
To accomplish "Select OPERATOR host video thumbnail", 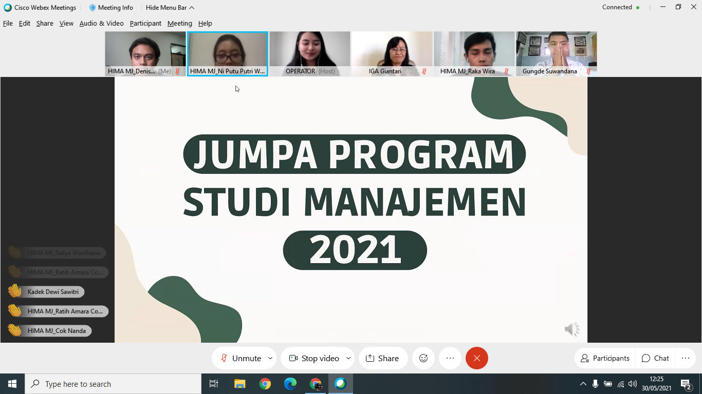I will point(310,54).
